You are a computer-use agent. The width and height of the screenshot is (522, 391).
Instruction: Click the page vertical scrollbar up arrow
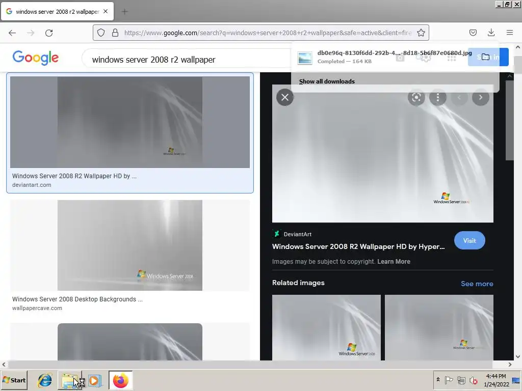[x=518, y=47]
